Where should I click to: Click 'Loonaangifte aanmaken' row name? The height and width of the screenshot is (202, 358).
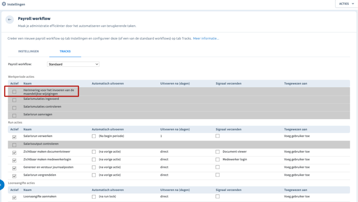click(x=40, y=196)
